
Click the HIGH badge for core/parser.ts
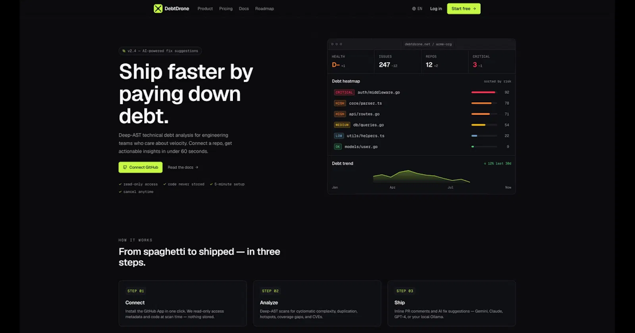tap(340, 103)
